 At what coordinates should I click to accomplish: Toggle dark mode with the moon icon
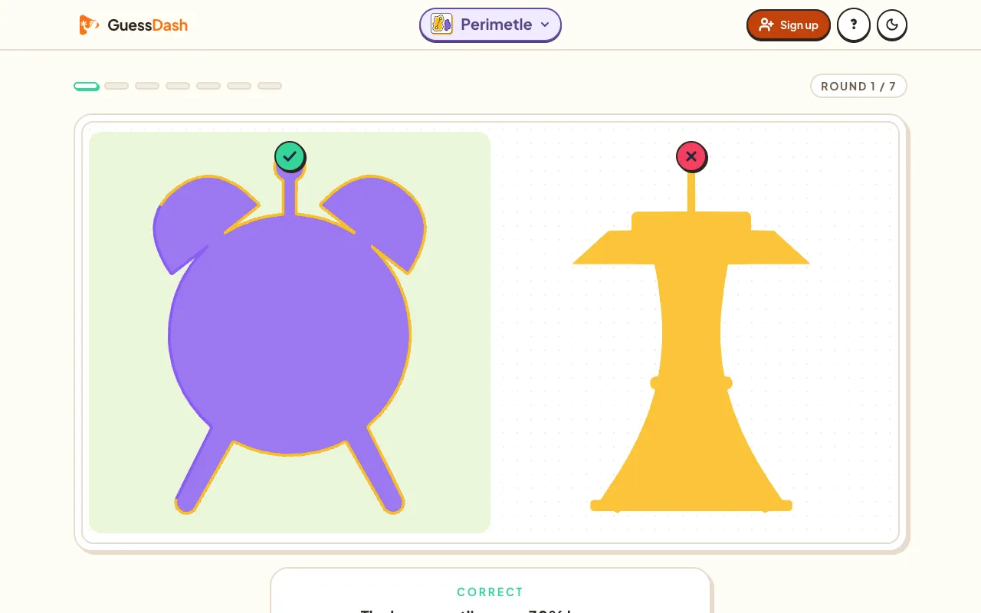(x=892, y=25)
